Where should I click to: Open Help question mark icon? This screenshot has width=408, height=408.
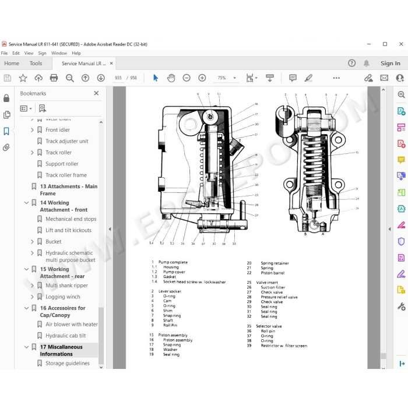pyautogui.click(x=352, y=63)
